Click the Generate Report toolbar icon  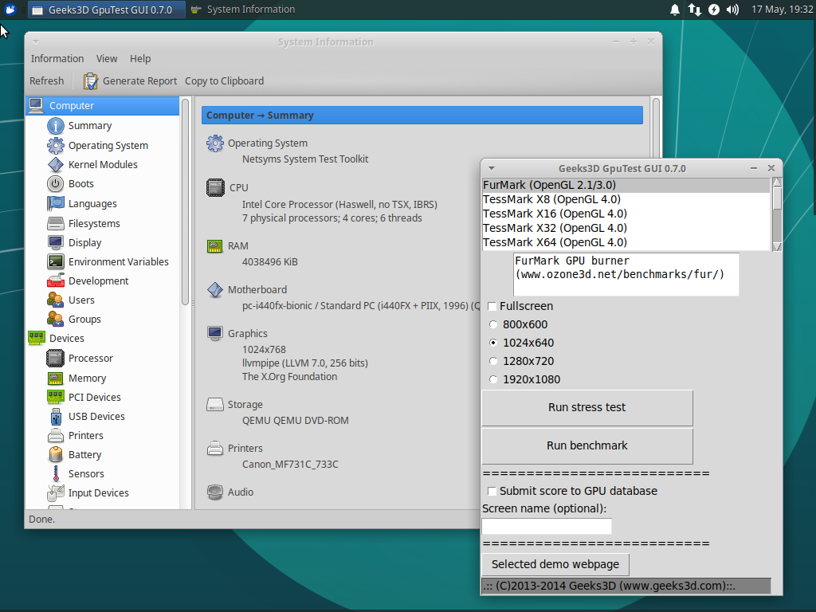pos(90,80)
